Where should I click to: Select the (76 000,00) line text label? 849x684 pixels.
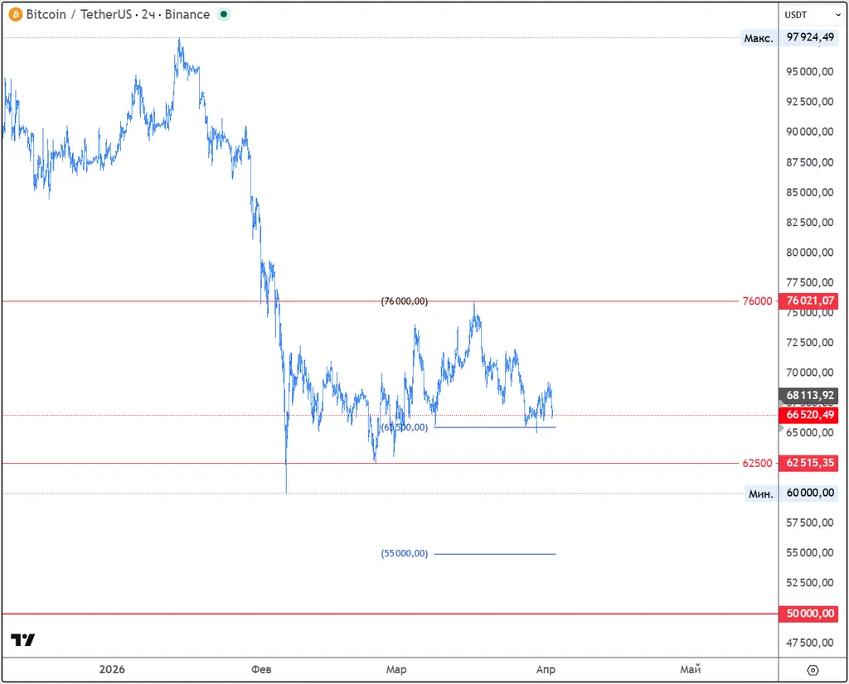[405, 301]
